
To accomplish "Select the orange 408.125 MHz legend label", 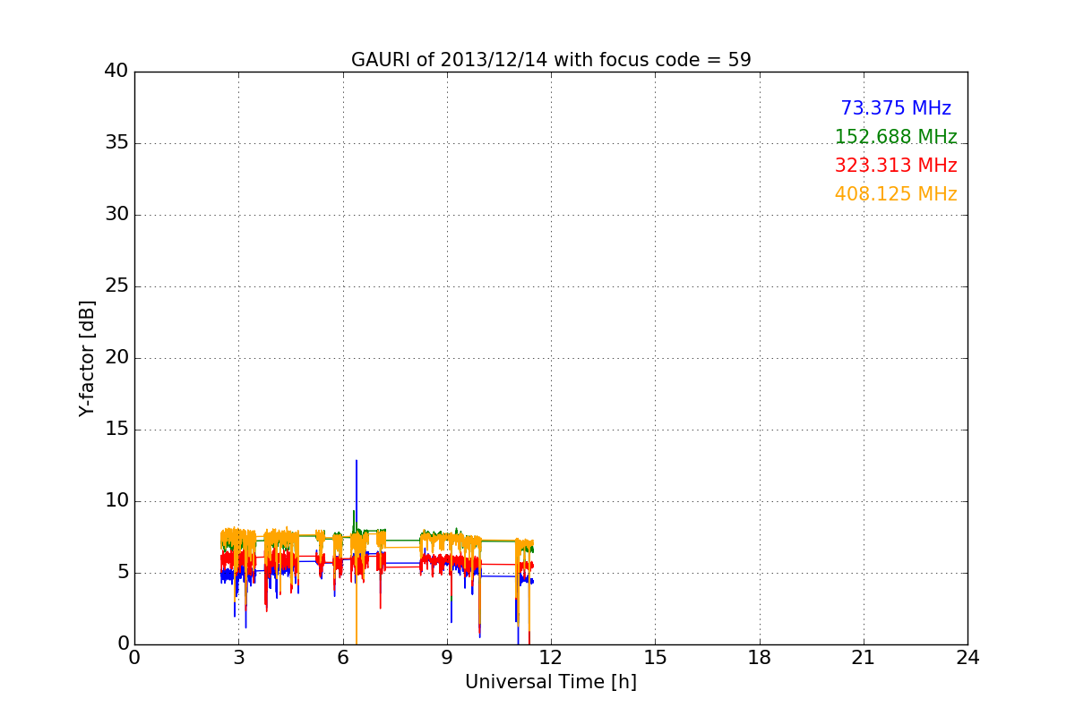I will coord(896,194).
